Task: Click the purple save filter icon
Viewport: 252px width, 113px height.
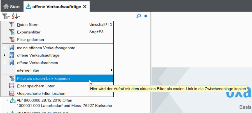Action: coord(11,86)
